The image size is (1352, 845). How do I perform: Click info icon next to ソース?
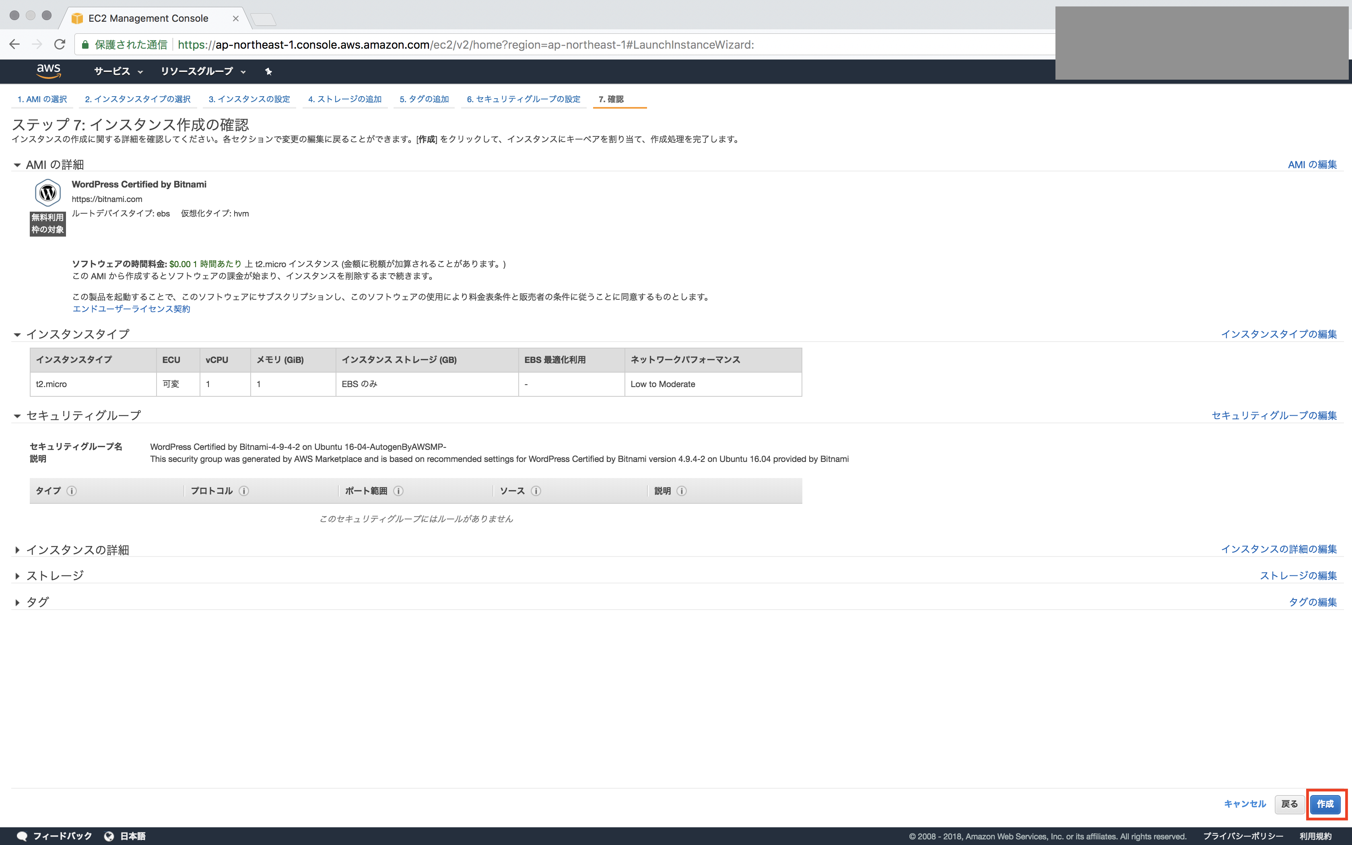pyautogui.click(x=536, y=491)
